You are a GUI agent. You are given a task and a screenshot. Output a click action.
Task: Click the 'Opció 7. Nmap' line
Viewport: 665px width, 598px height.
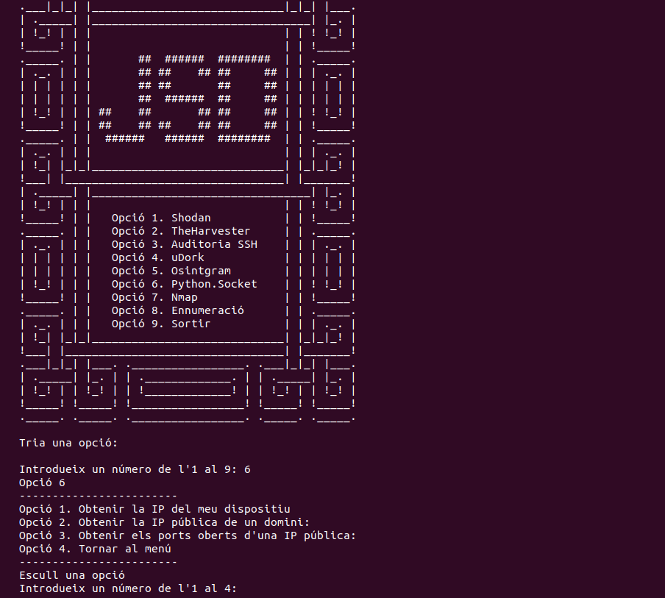154,297
